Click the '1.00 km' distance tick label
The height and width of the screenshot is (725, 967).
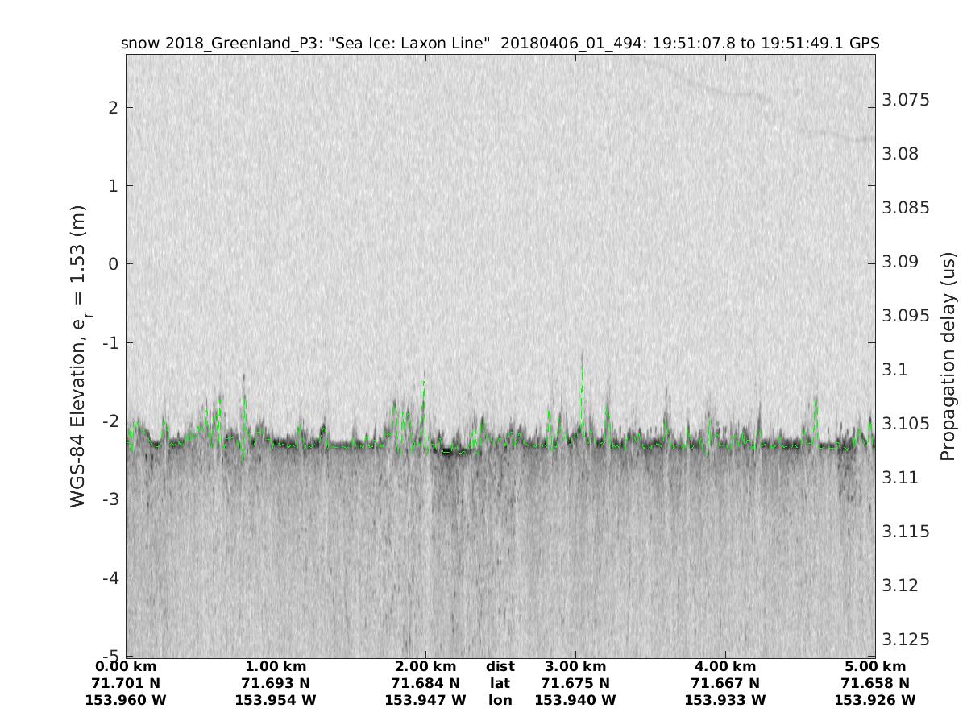click(x=276, y=666)
